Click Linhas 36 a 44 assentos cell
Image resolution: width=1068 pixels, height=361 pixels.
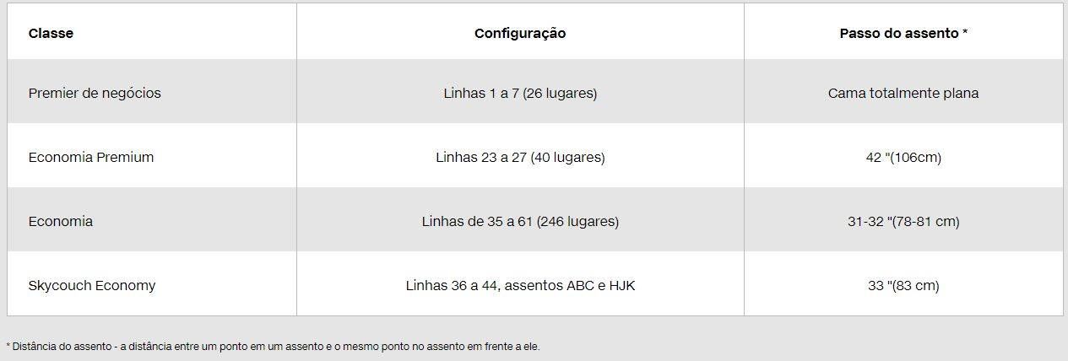[520, 285]
